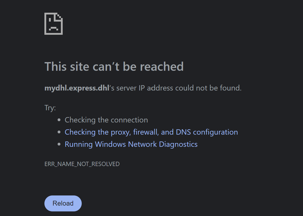Click the word "Diagnostics" in the link

(x=178, y=144)
